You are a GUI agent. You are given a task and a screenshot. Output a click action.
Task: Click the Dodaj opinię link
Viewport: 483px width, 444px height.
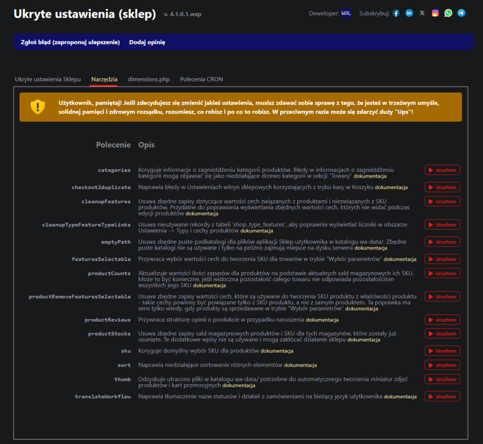coord(147,42)
